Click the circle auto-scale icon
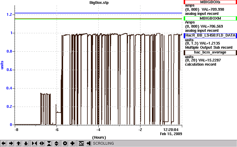The width and height of the screenshot is (237, 147). tap(65, 143)
